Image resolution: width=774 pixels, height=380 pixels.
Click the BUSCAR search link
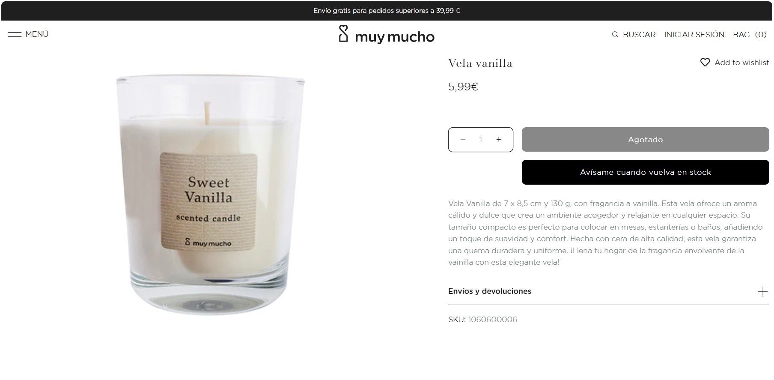tap(639, 35)
